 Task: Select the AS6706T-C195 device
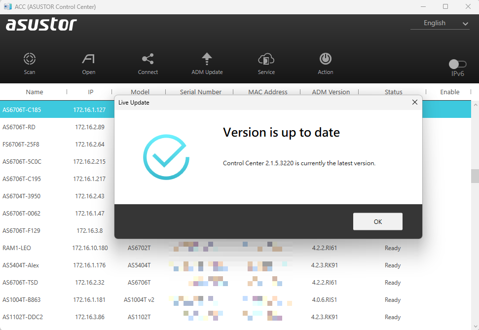21,179
